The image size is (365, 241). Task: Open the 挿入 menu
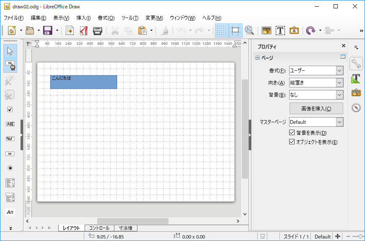point(83,18)
